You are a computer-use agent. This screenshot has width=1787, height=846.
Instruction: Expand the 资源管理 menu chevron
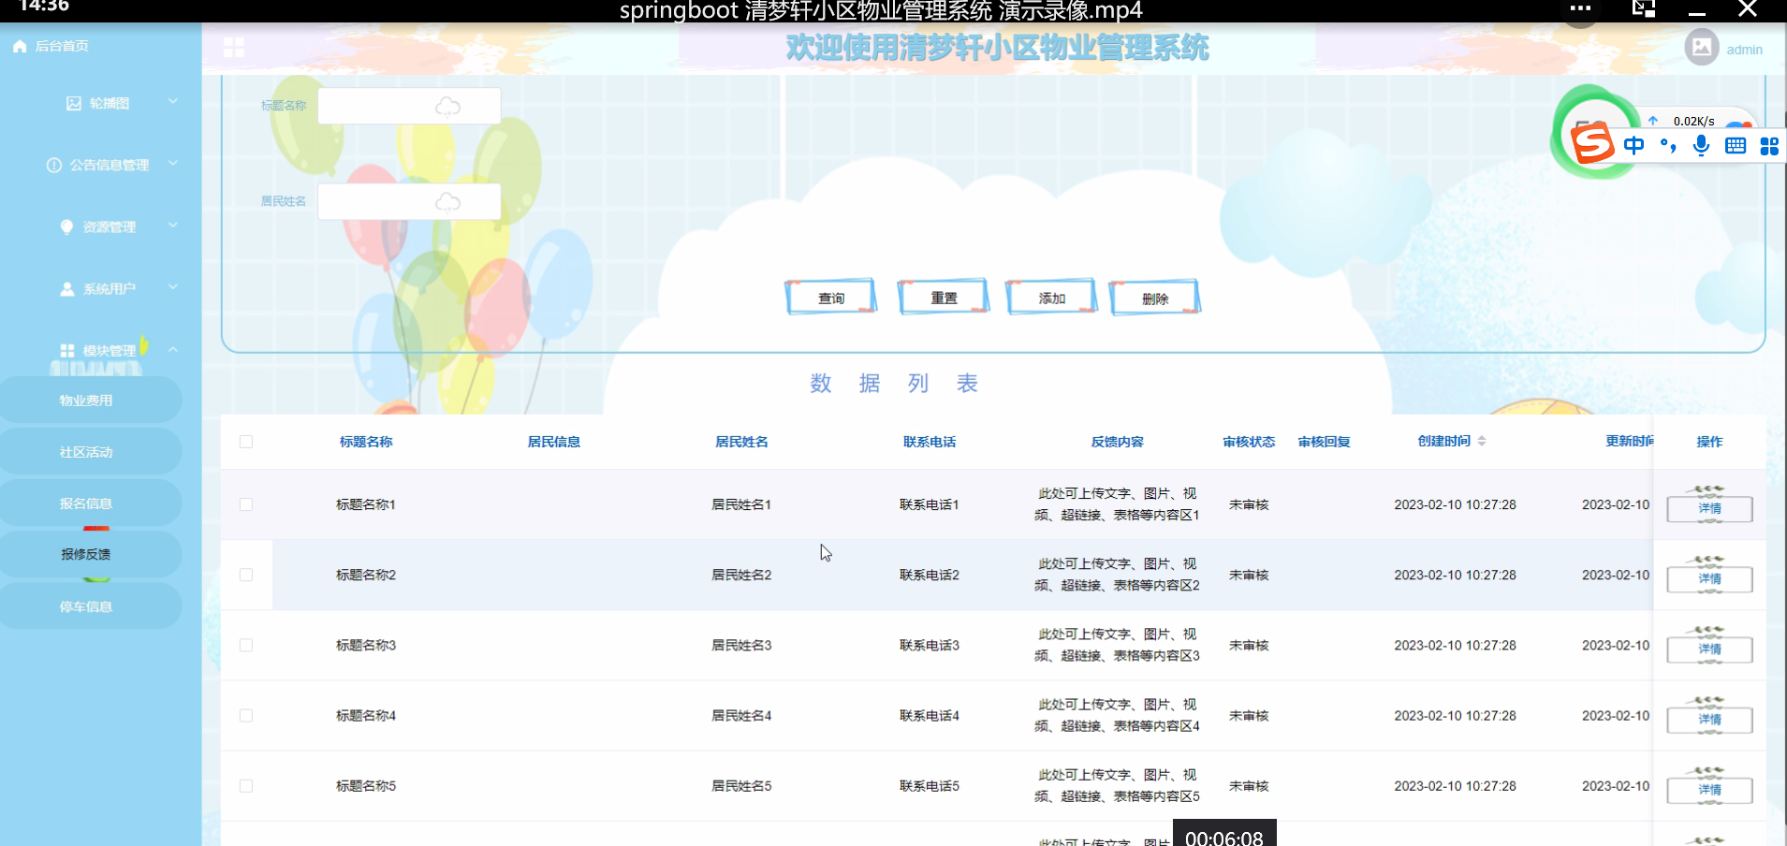(173, 225)
